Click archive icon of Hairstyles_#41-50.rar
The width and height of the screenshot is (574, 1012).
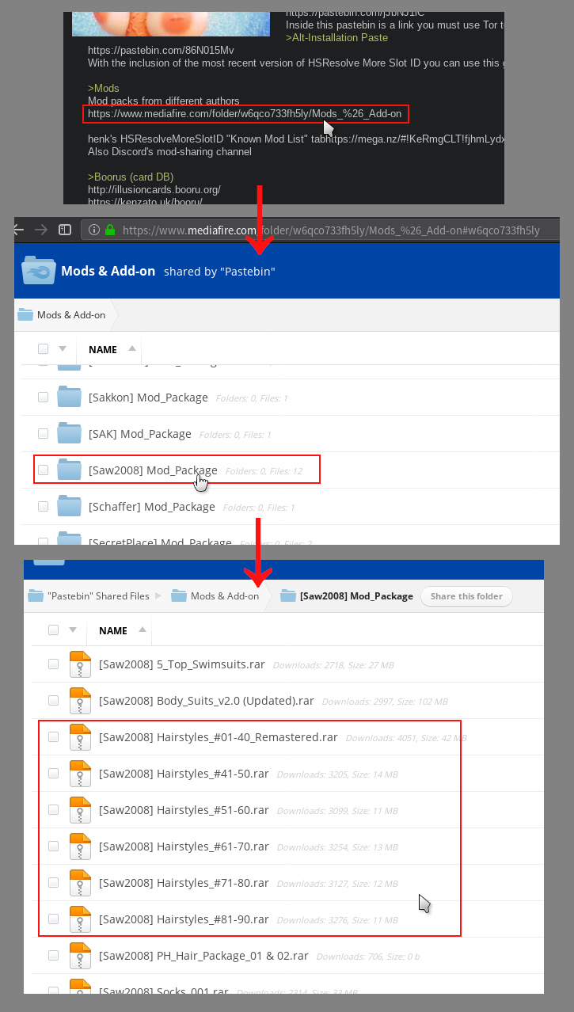tap(80, 774)
